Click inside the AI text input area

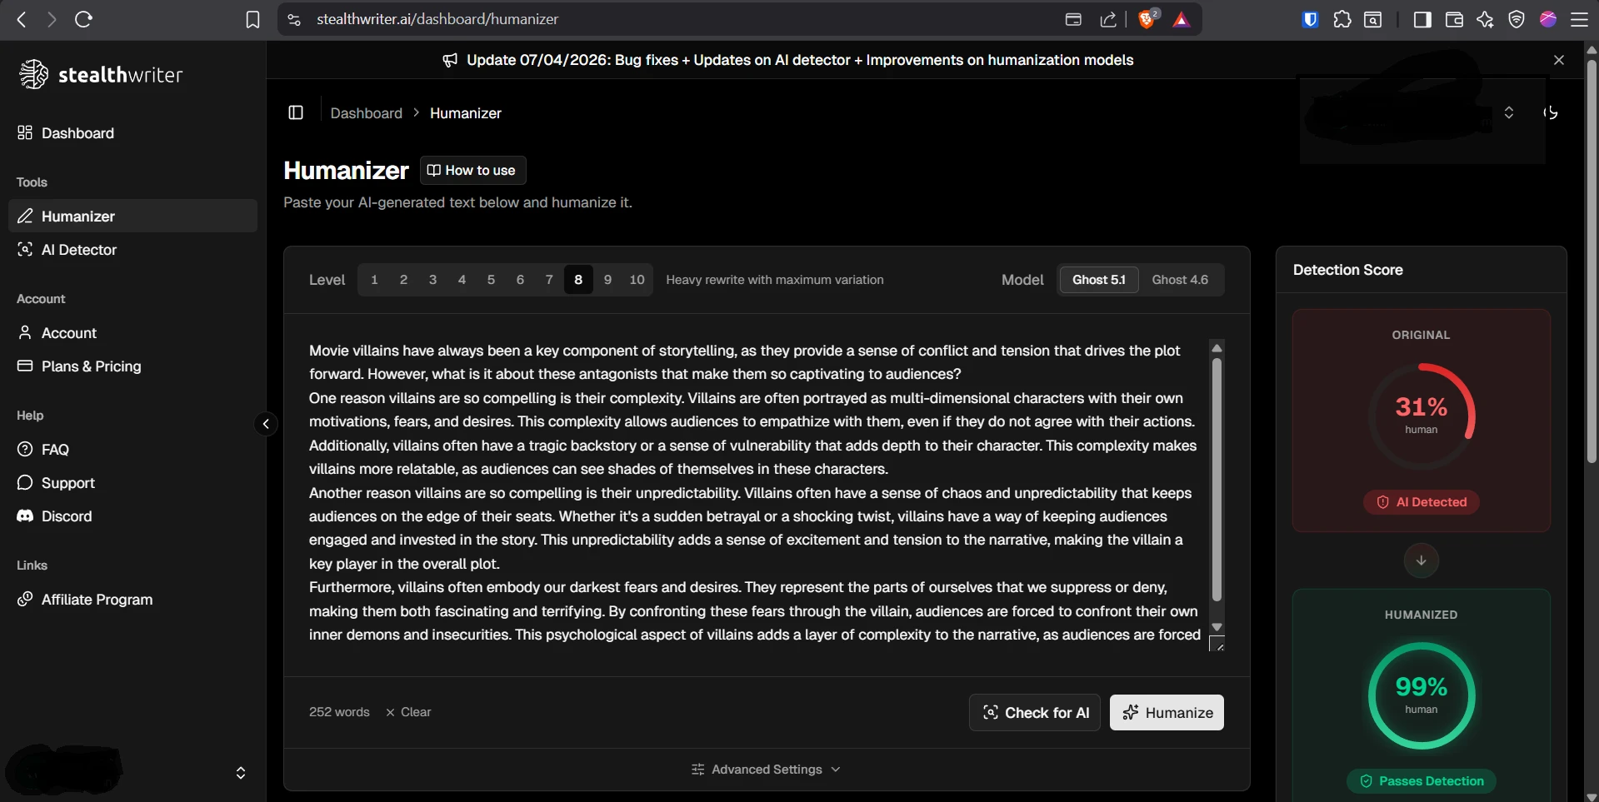(750, 491)
